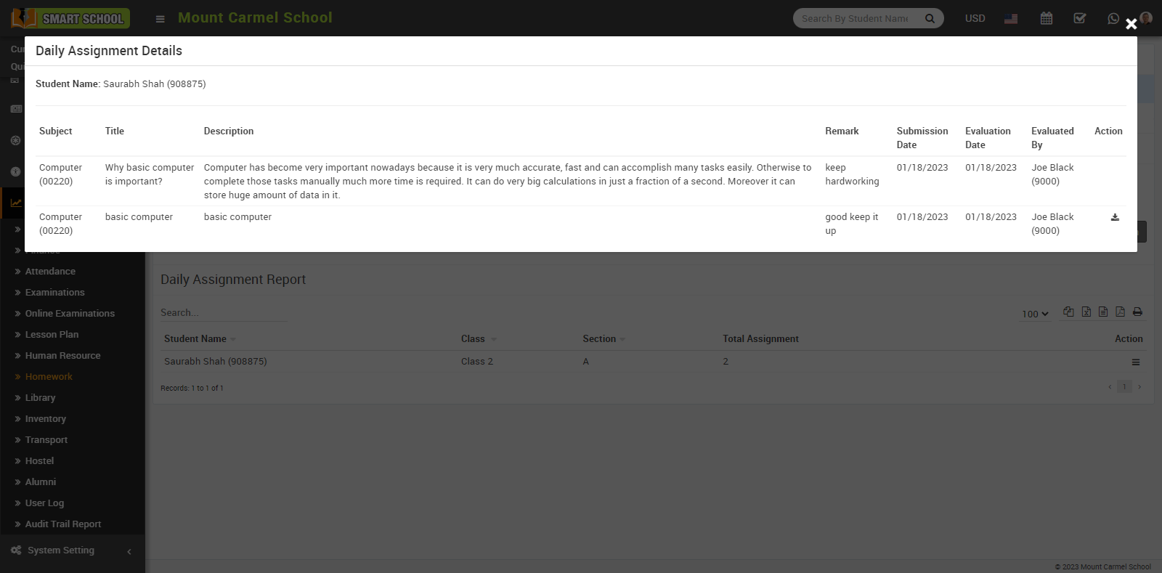Open Homework in the sidebar menu
1162x573 pixels.
[49, 377]
